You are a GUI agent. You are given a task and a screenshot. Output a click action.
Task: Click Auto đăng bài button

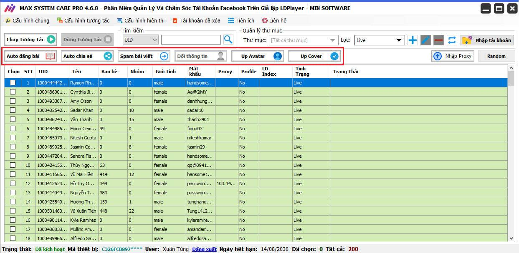point(30,56)
